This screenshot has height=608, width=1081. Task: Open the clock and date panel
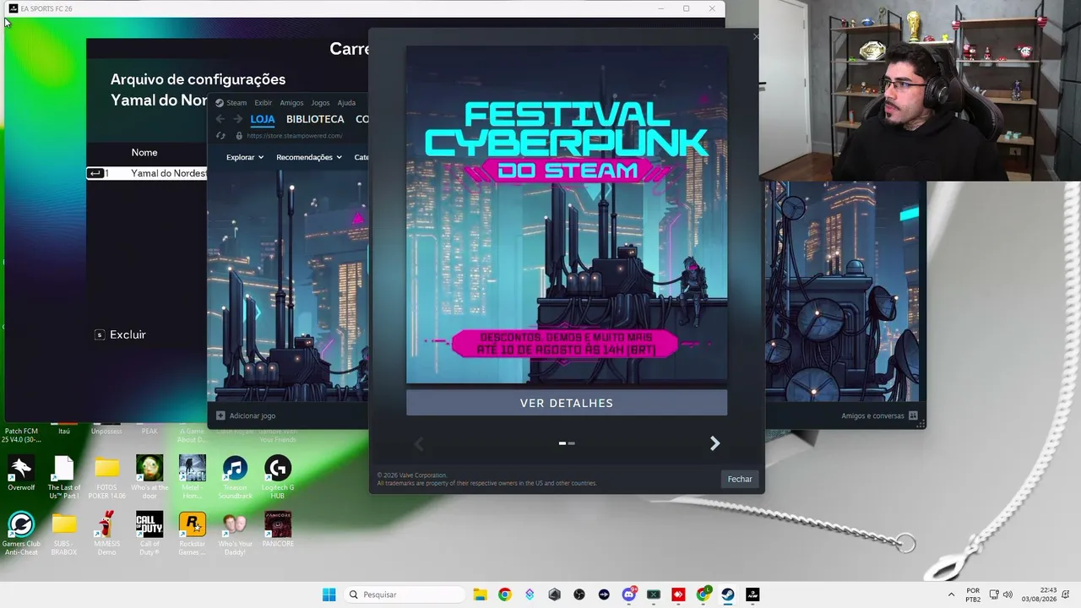point(1039,594)
